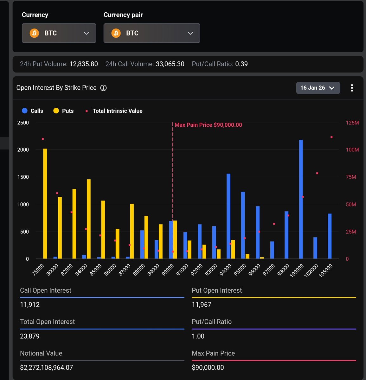Click the top Put/Call Ratio value 0.39

pos(241,64)
